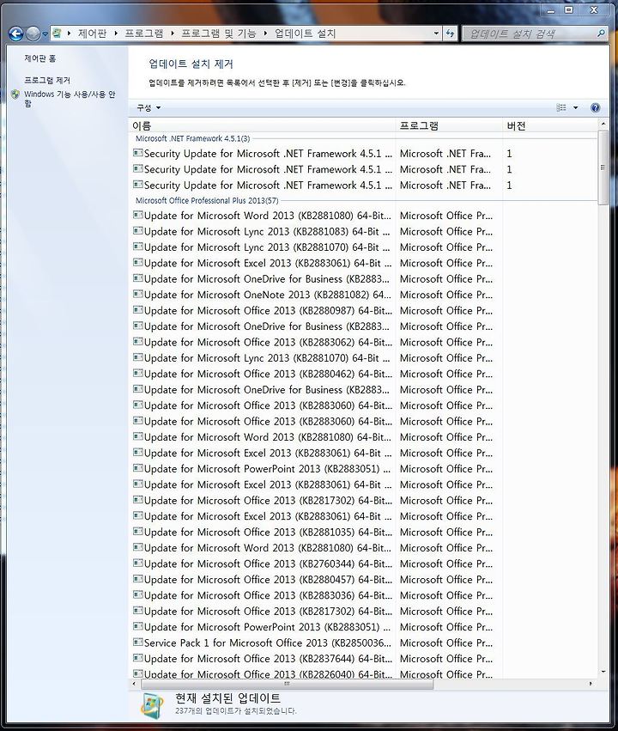Viewport: 618px width, 731px height.
Task: Click the horizontal scrollbar thumb
Action: pyautogui.click(x=287, y=684)
